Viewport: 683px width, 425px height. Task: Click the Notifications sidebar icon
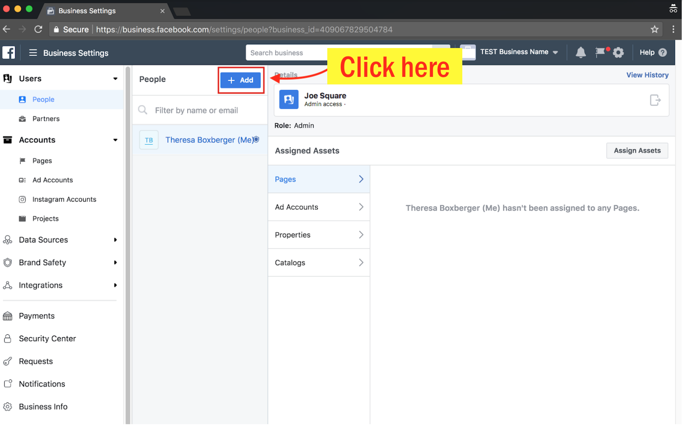[x=8, y=384]
